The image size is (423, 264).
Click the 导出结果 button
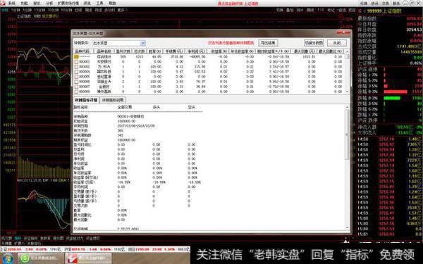[x=268, y=43]
